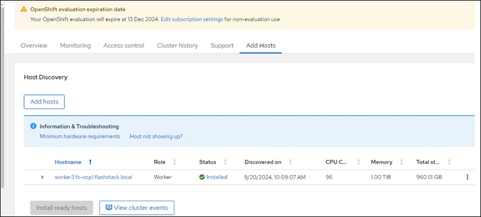Click the Status column sort icon
This screenshot has width=481, height=217.
[225, 162]
